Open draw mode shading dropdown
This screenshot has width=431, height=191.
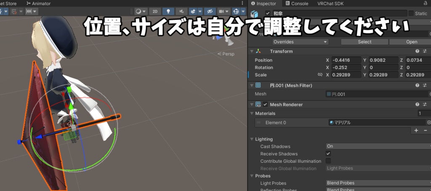click(x=141, y=11)
